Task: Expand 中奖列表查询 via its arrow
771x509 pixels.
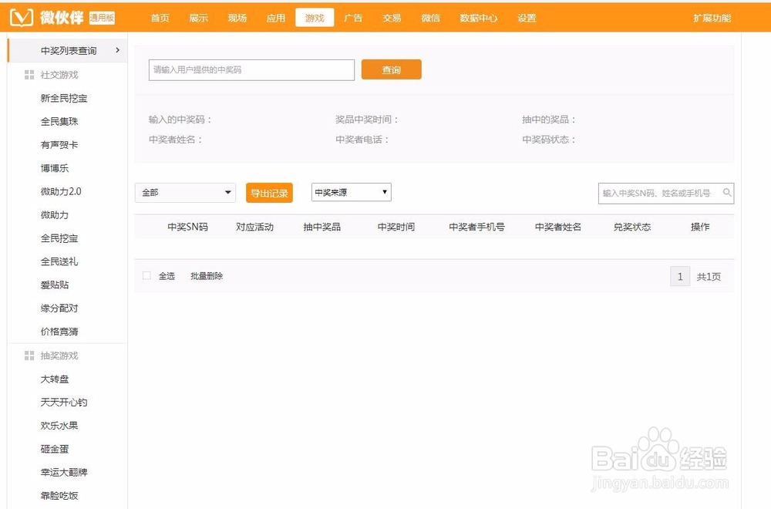Action: coord(117,49)
